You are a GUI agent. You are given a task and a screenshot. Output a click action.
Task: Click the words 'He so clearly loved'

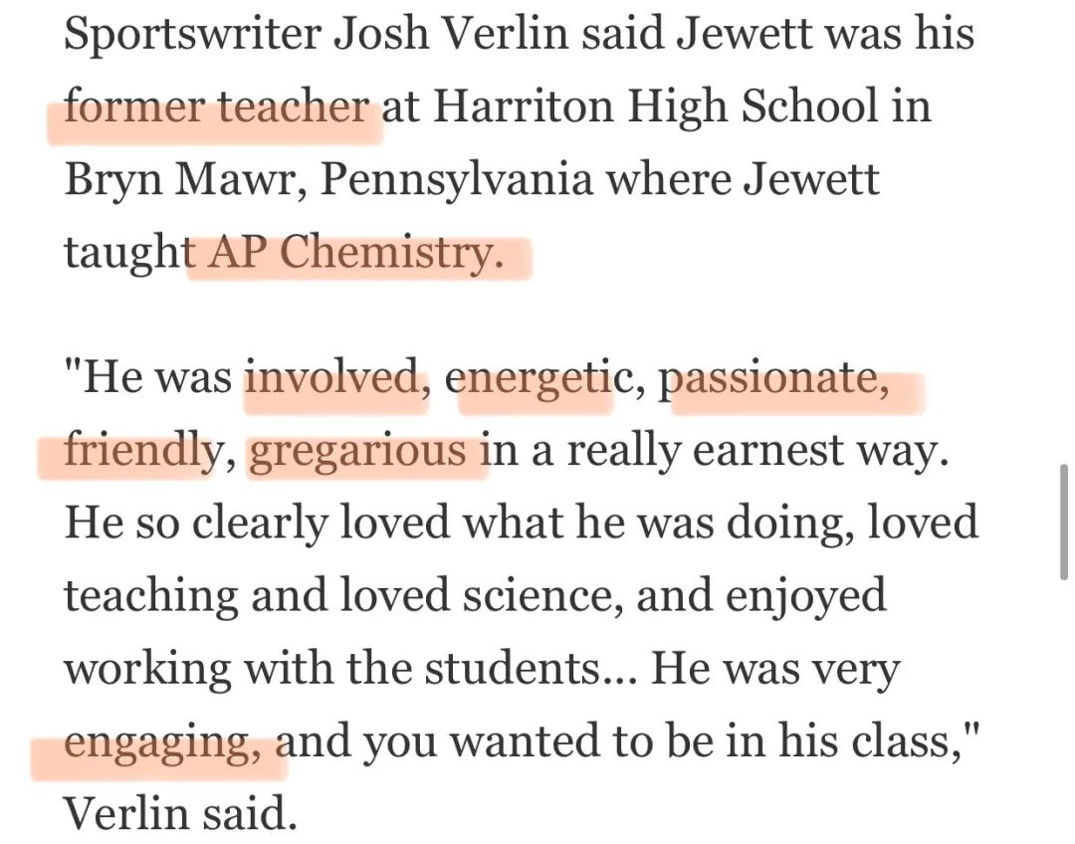(257, 524)
